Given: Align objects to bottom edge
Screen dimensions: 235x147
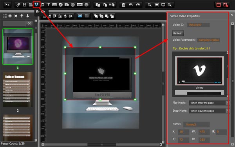Looking at the screenshot, I should coord(60,16).
